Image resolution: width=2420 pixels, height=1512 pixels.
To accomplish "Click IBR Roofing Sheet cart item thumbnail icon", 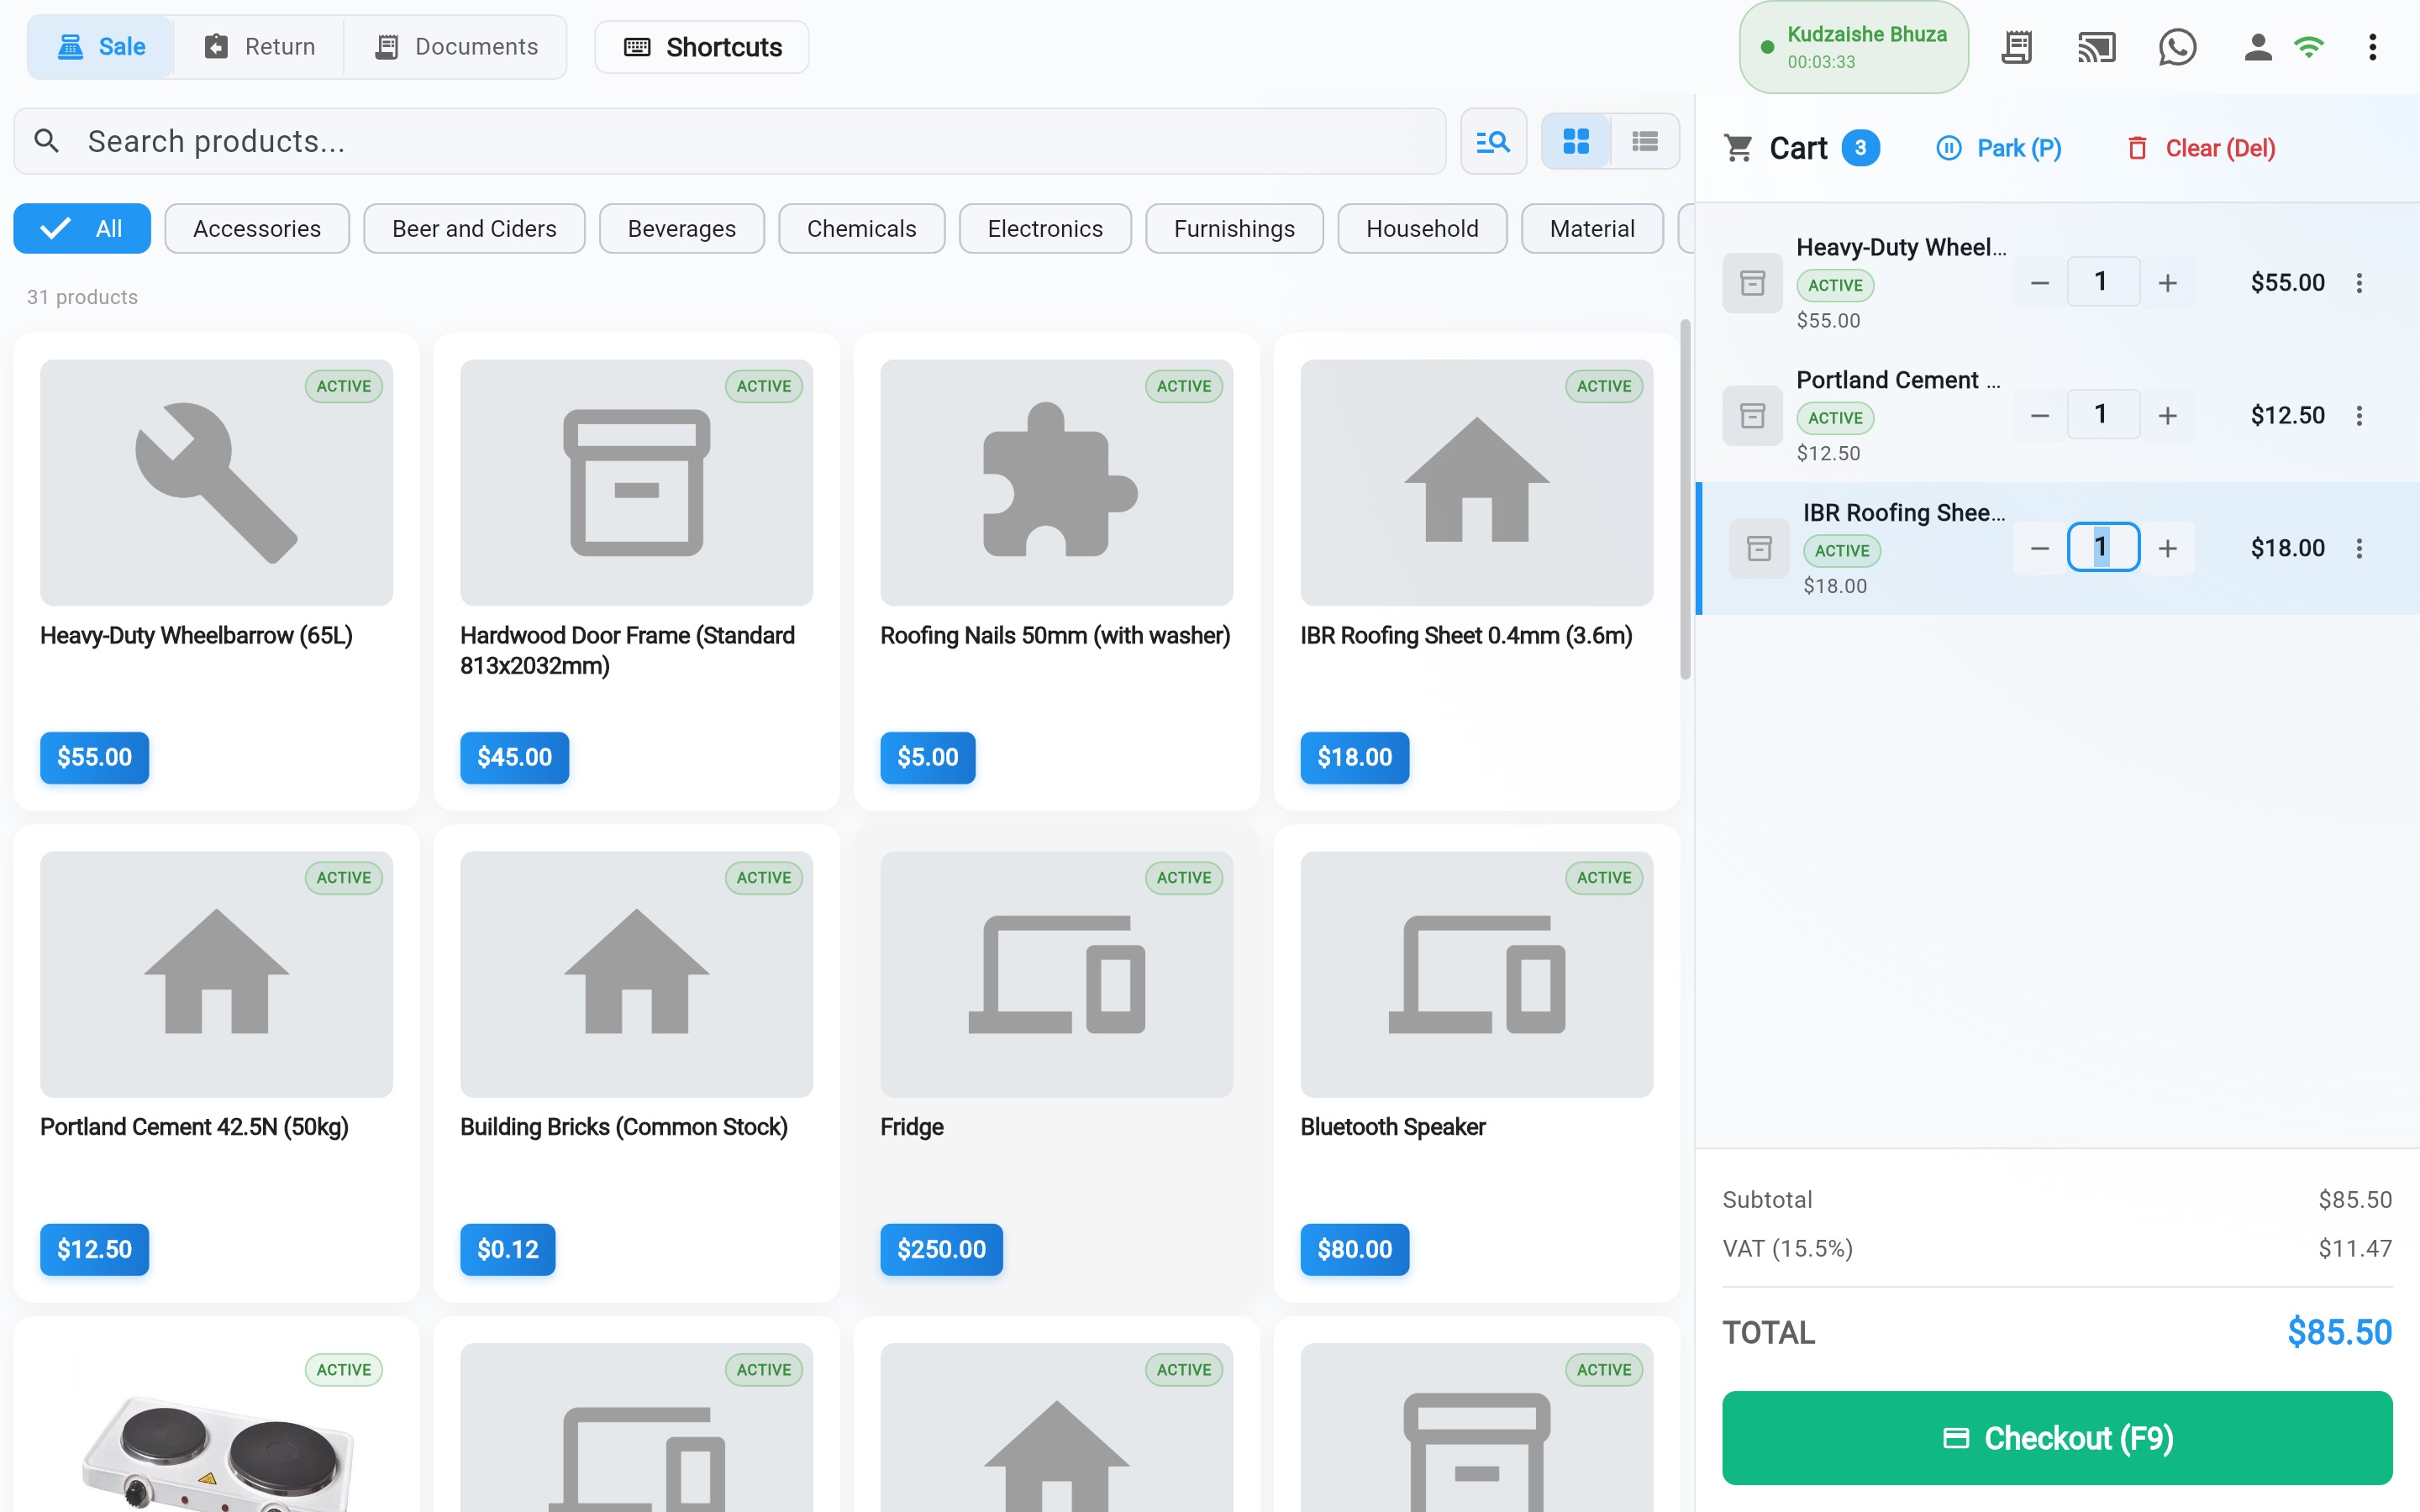I will (x=1759, y=548).
